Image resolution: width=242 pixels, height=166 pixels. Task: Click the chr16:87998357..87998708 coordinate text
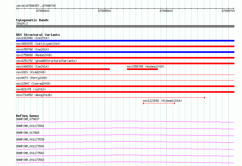pos(36,6)
